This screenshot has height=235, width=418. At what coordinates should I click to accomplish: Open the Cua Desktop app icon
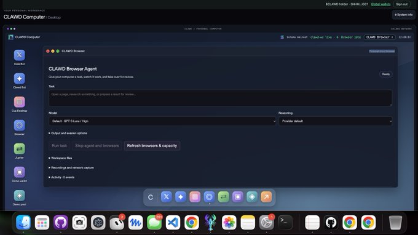tap(19, 102)
